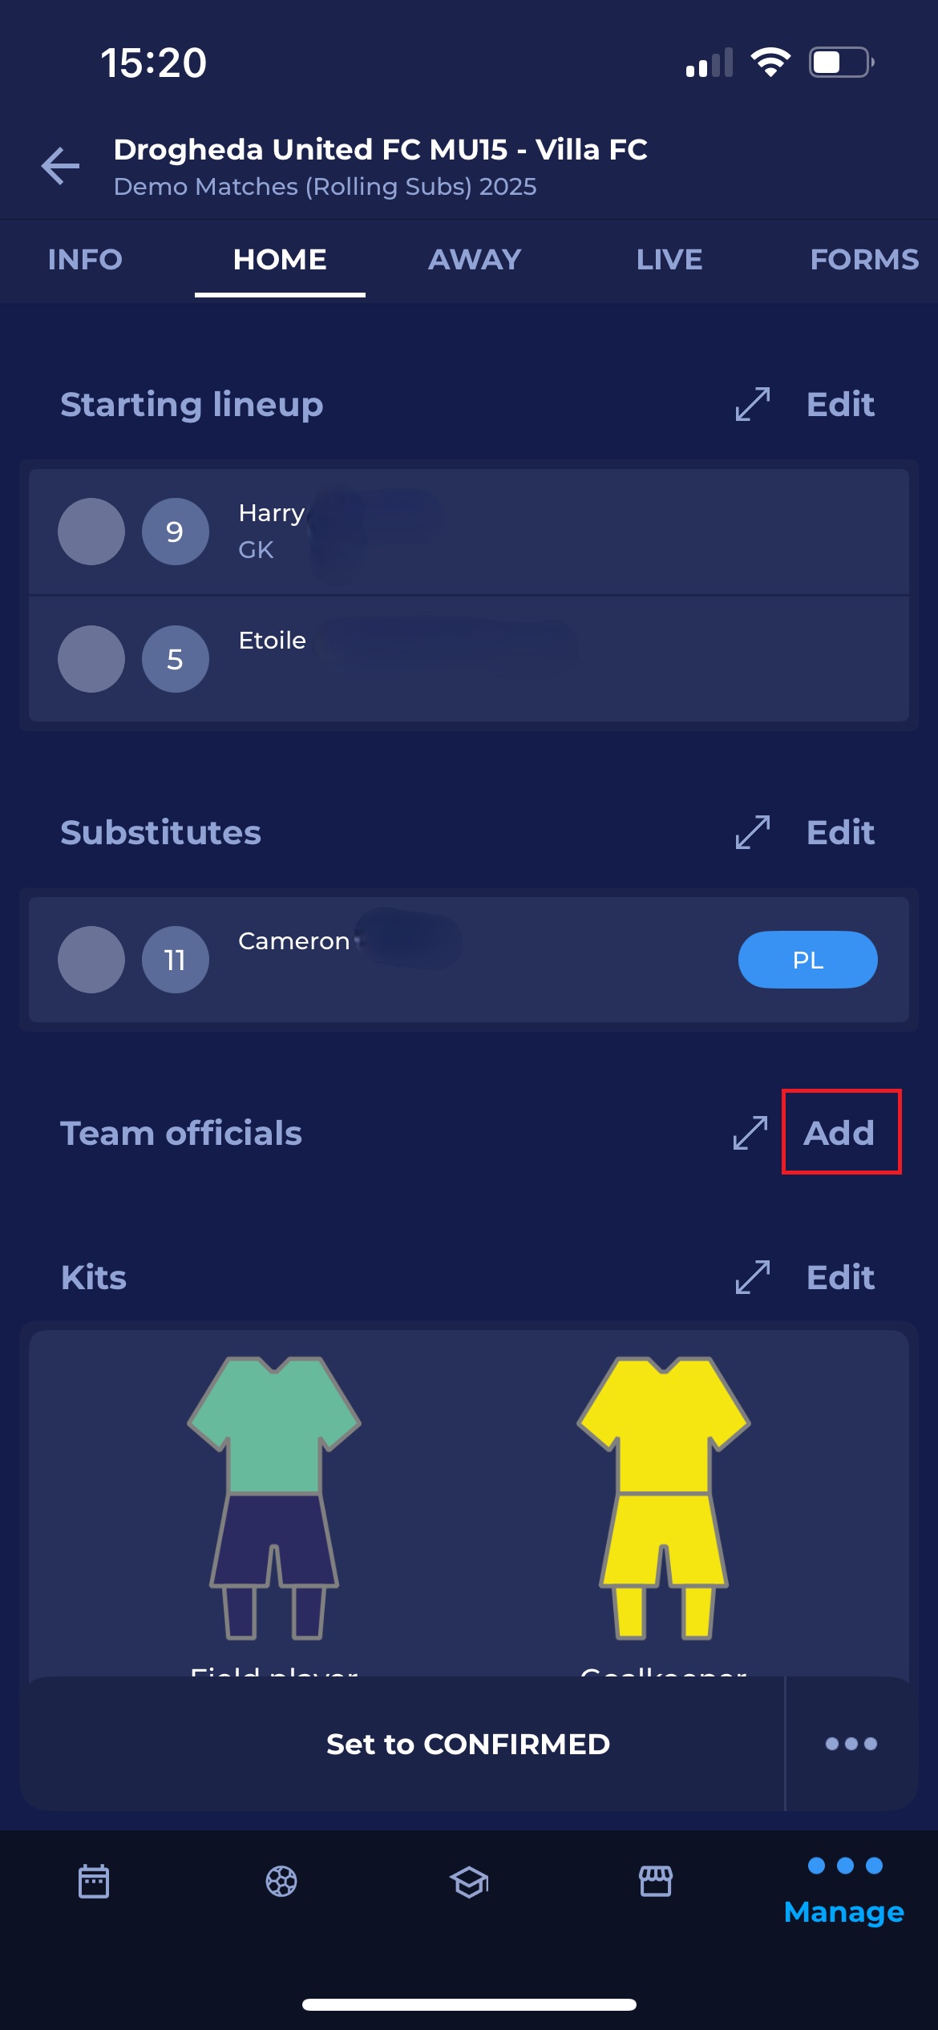Add a team official
This screenshot has width=938, height=2030.
tap(839, 1133)
